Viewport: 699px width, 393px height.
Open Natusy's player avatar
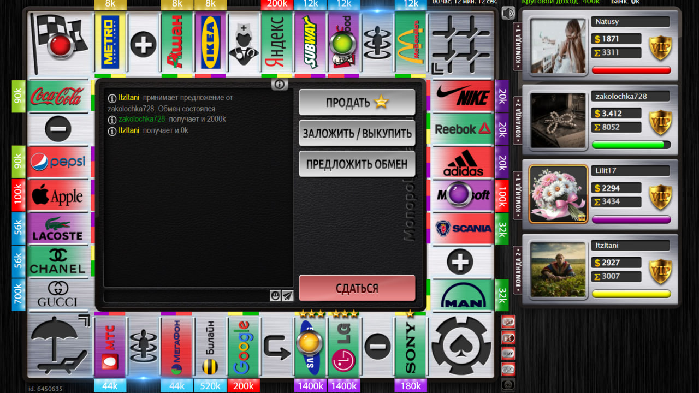[558, 46]
